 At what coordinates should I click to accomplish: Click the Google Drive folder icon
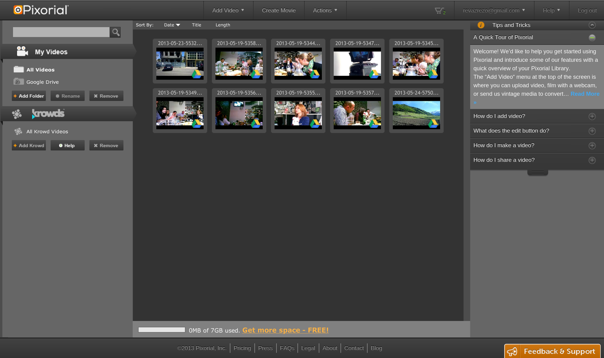(x=18, y=81)
